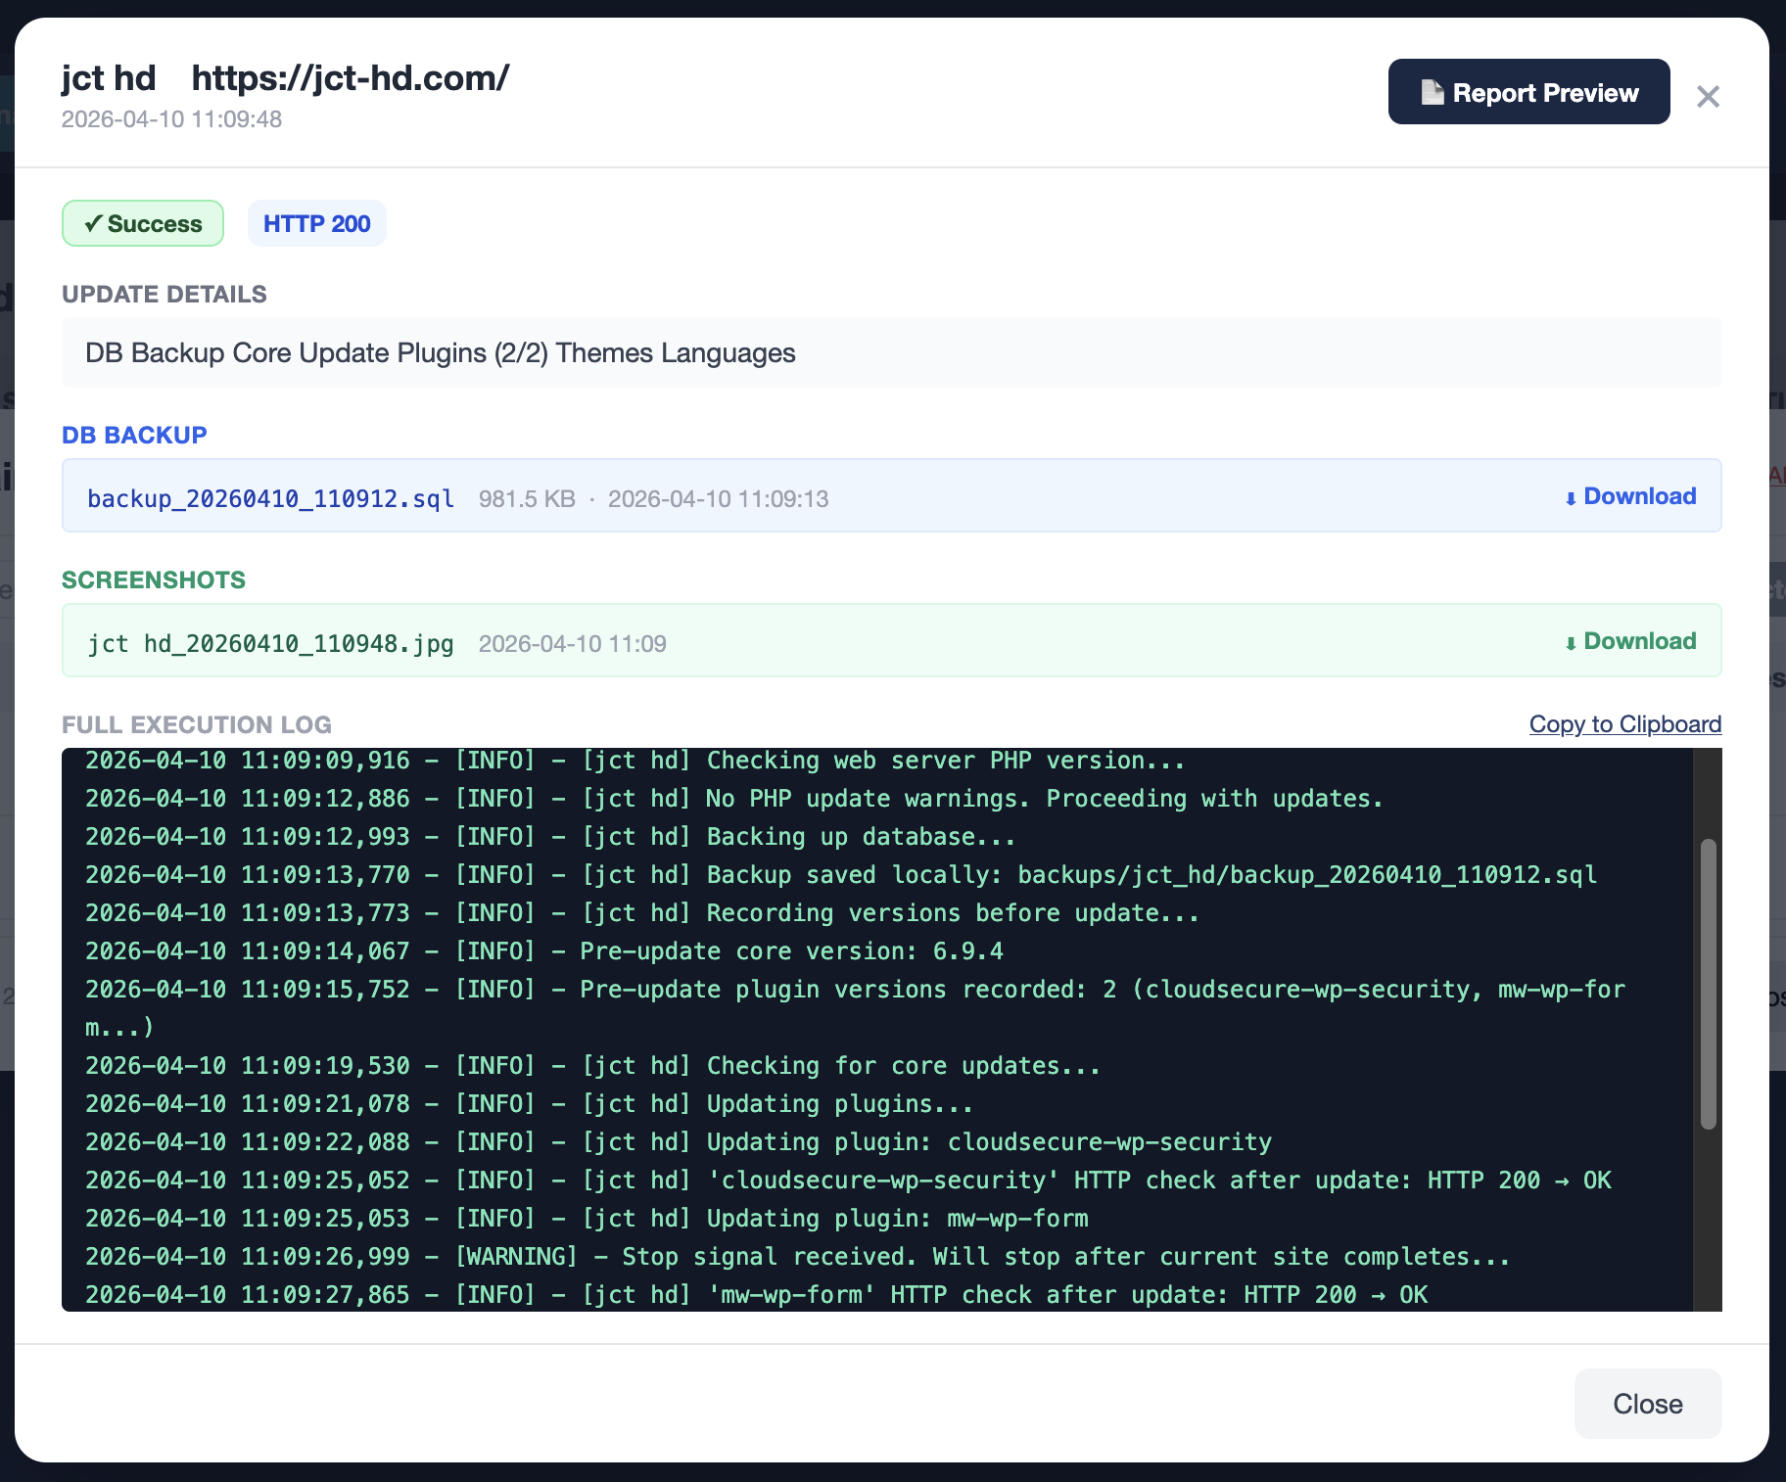Click the download arrow icon for the screenshot file
1786x1482 pixels.
[x=1570, y=641]
